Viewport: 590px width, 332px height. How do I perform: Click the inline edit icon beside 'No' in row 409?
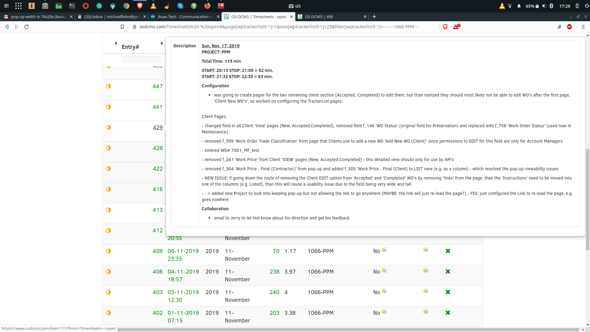click(x=384, y=250)
